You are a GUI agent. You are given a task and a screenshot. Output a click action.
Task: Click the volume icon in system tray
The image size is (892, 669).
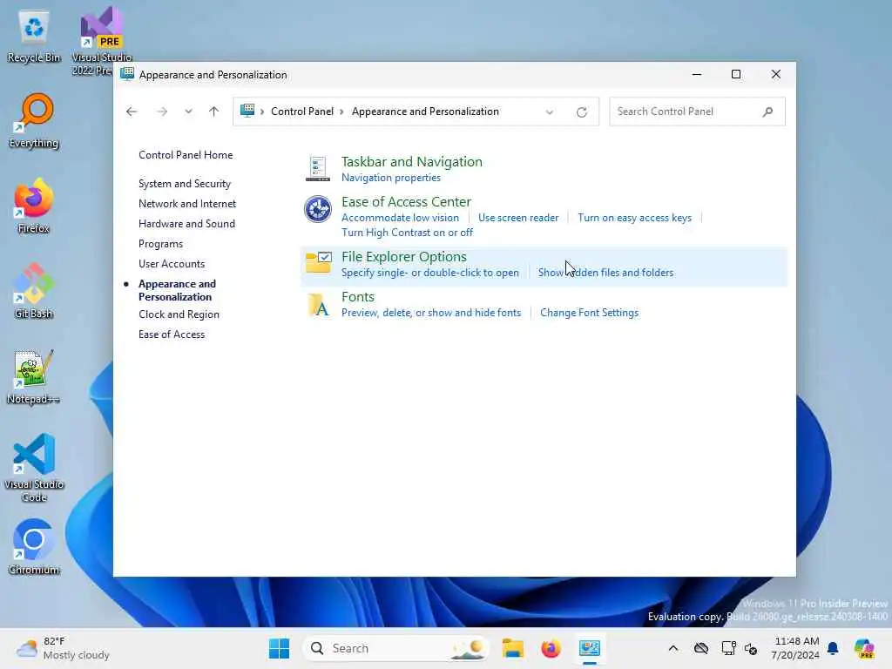[751, 648]
